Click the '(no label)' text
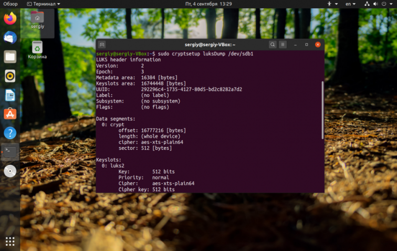 [155, 95]
